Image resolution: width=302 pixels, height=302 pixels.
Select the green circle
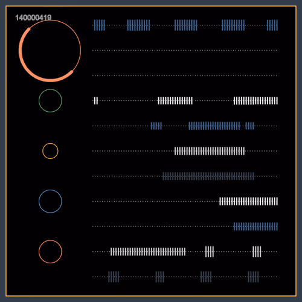(x=50, y=101)
